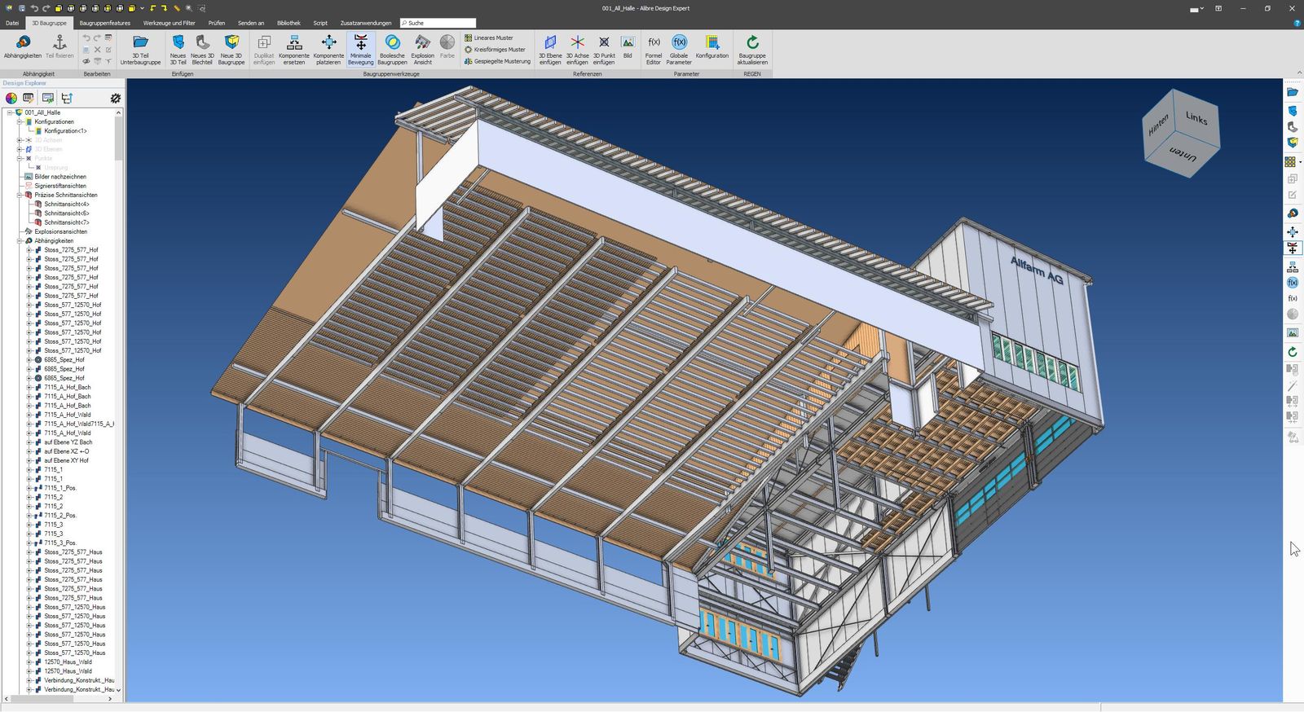
Task: Open the Senden an tab
Action: point(251,23)
